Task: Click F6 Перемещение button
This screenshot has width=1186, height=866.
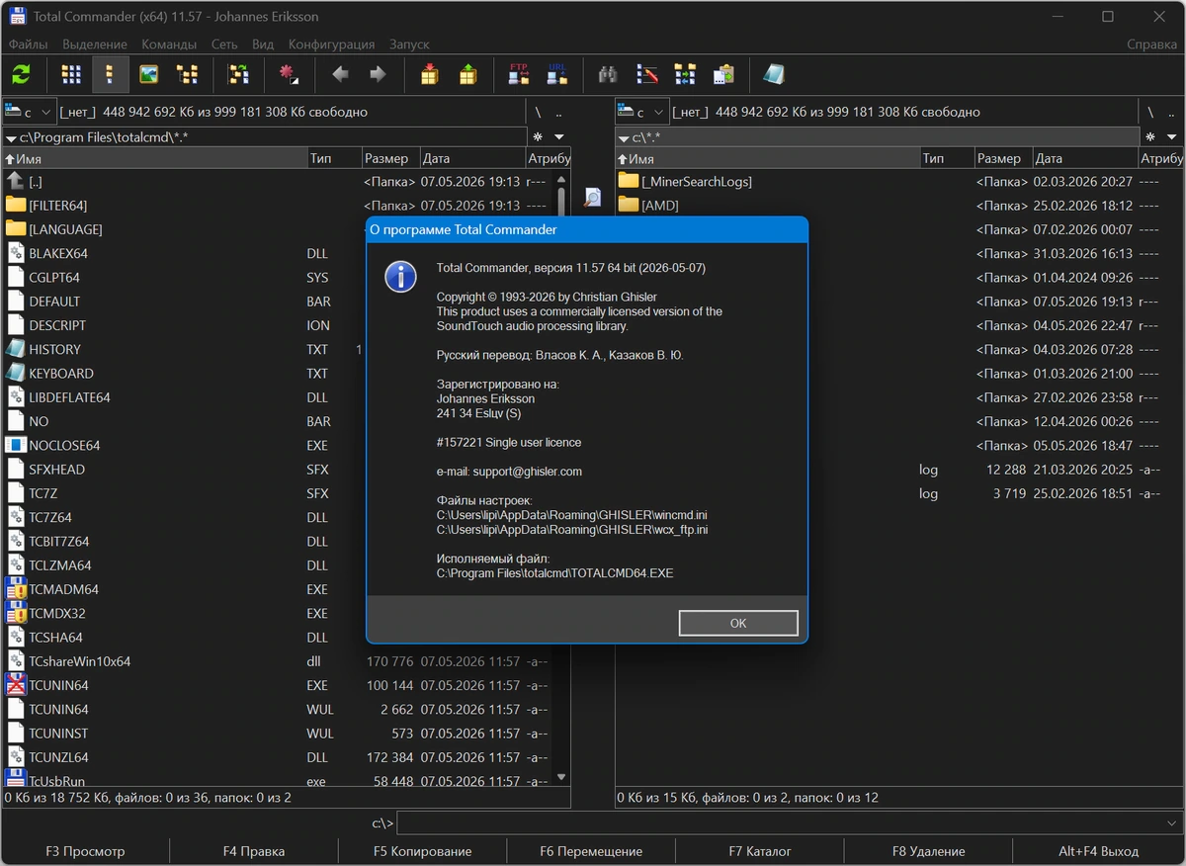Action: (x=591, y=851)
